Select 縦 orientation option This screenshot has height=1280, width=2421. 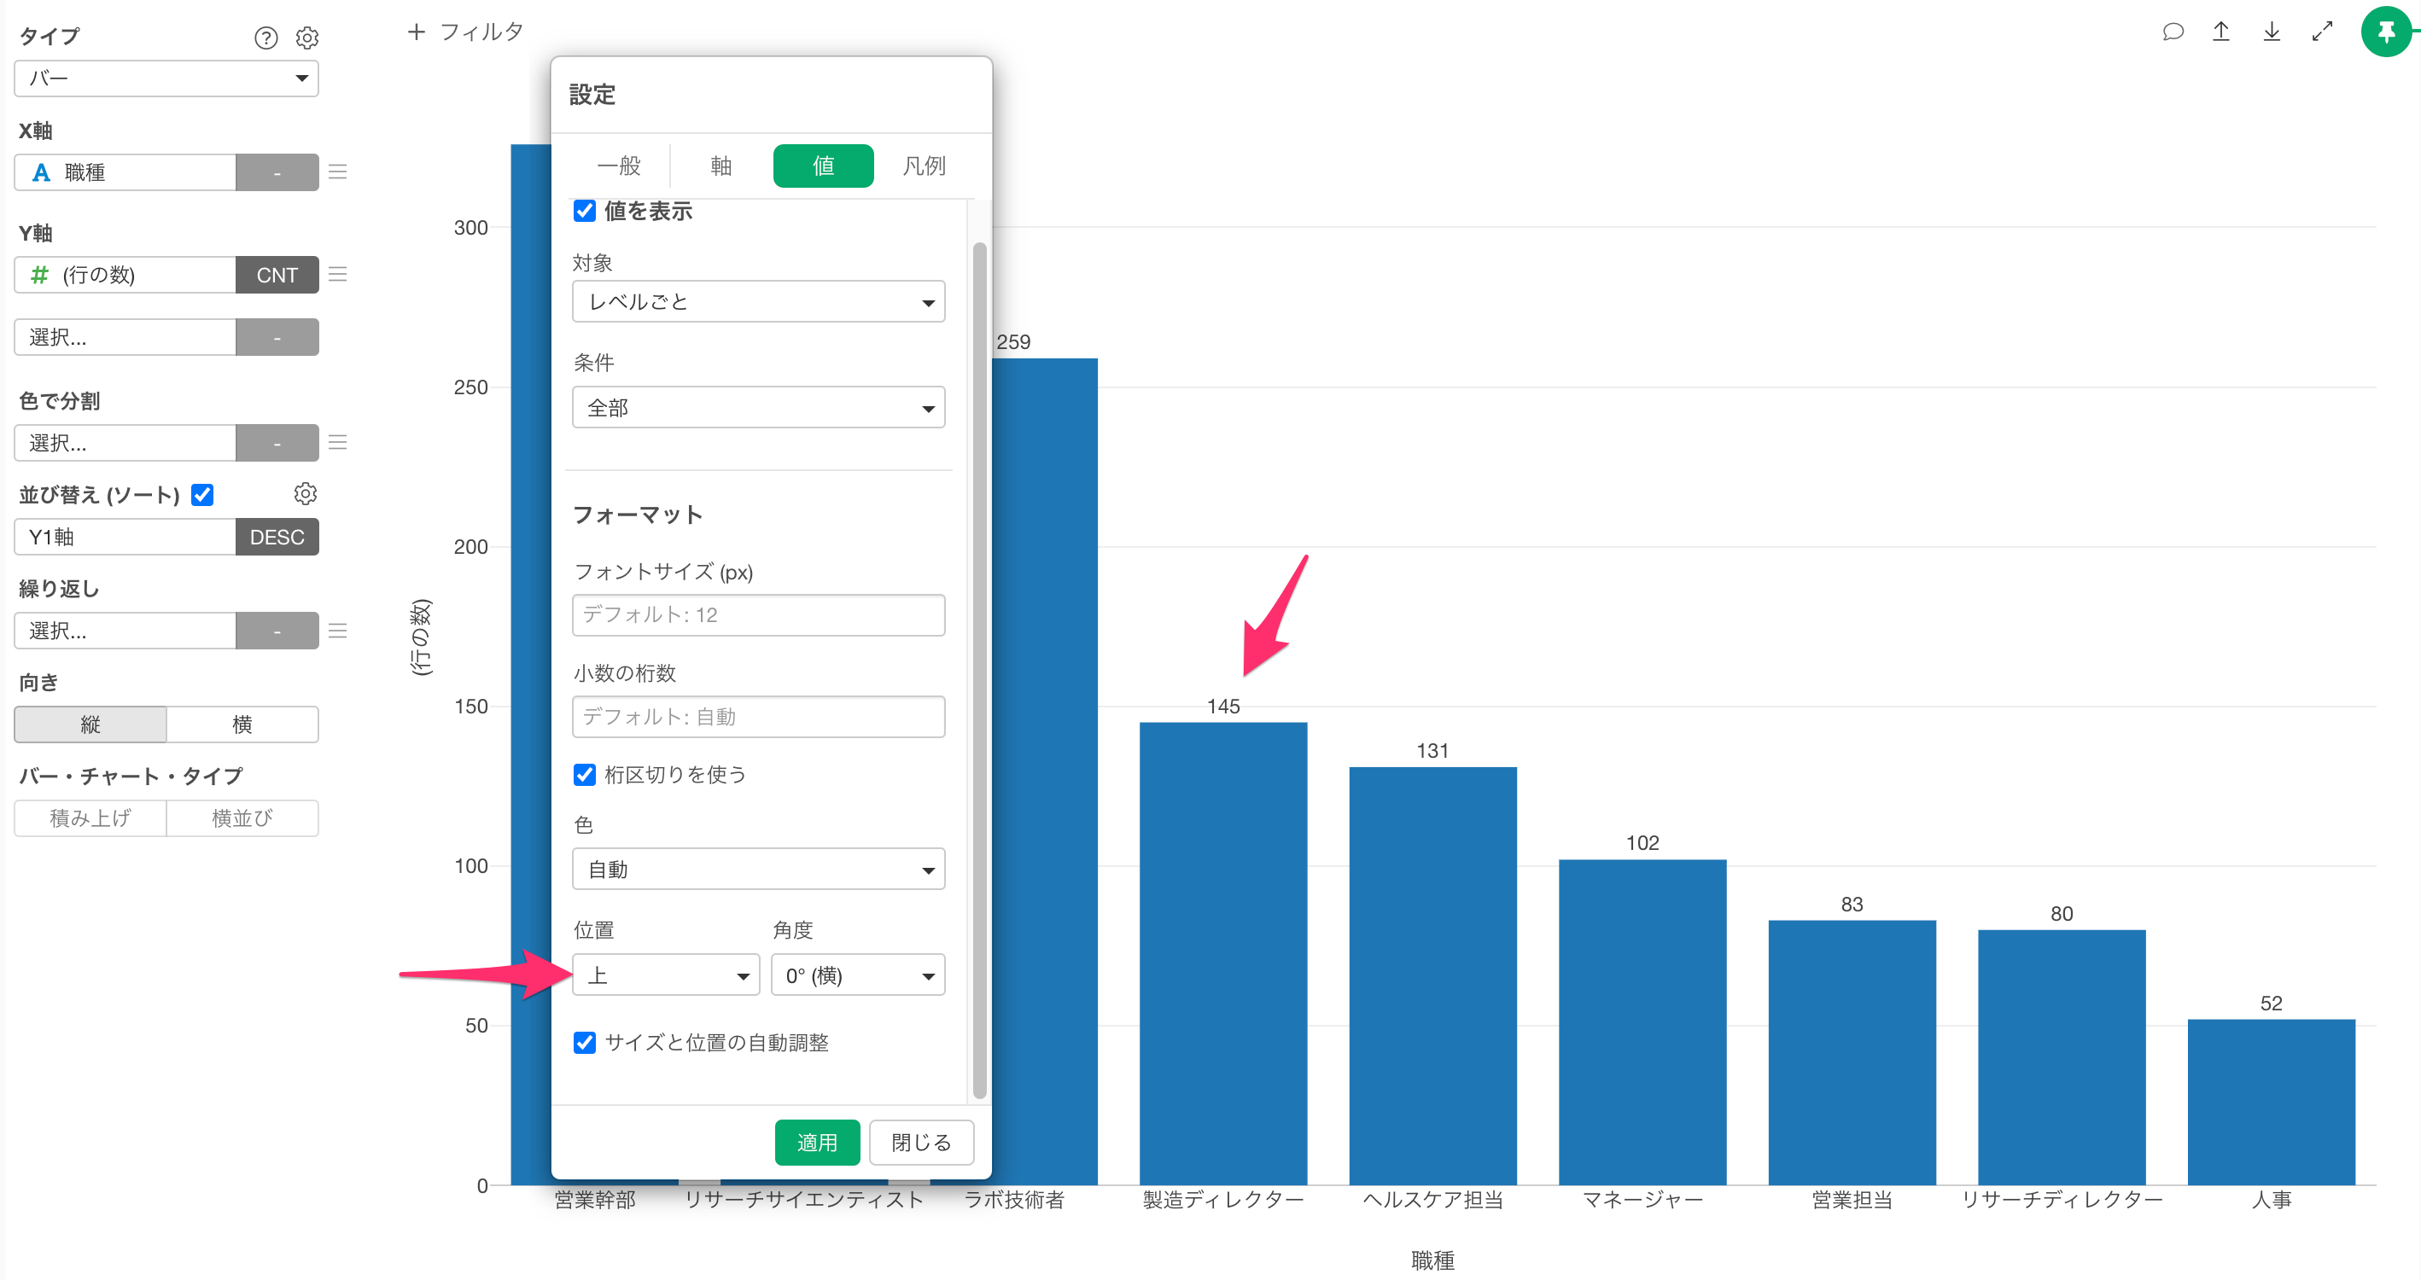coord(90,724)
